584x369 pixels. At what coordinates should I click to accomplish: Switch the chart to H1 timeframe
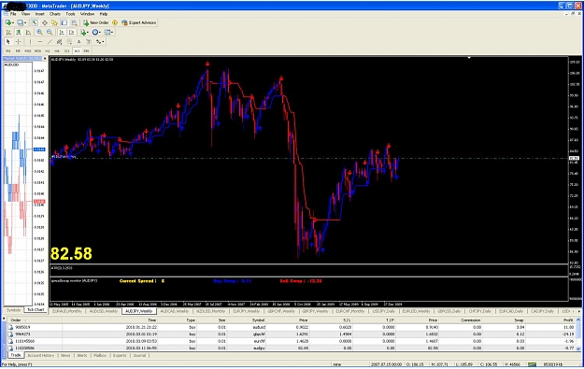(48, 50)
